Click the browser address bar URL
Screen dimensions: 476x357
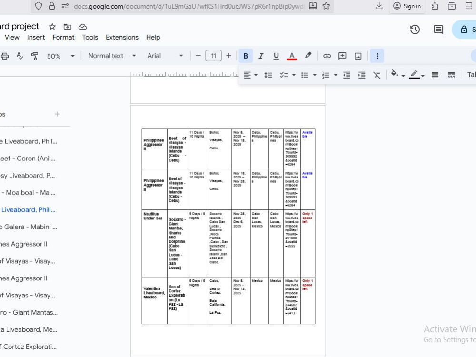coord(188,6)
